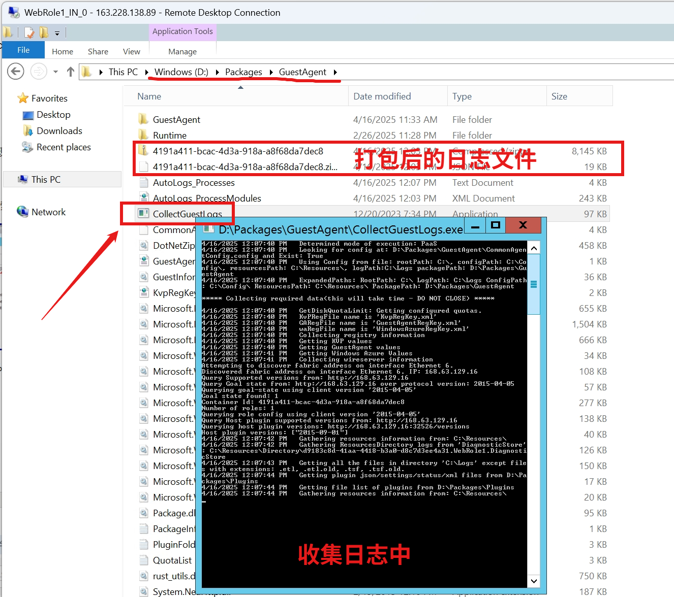Sort files by Date modified column
This screenshot has width=674, height=597.
(x=382, y=96)
